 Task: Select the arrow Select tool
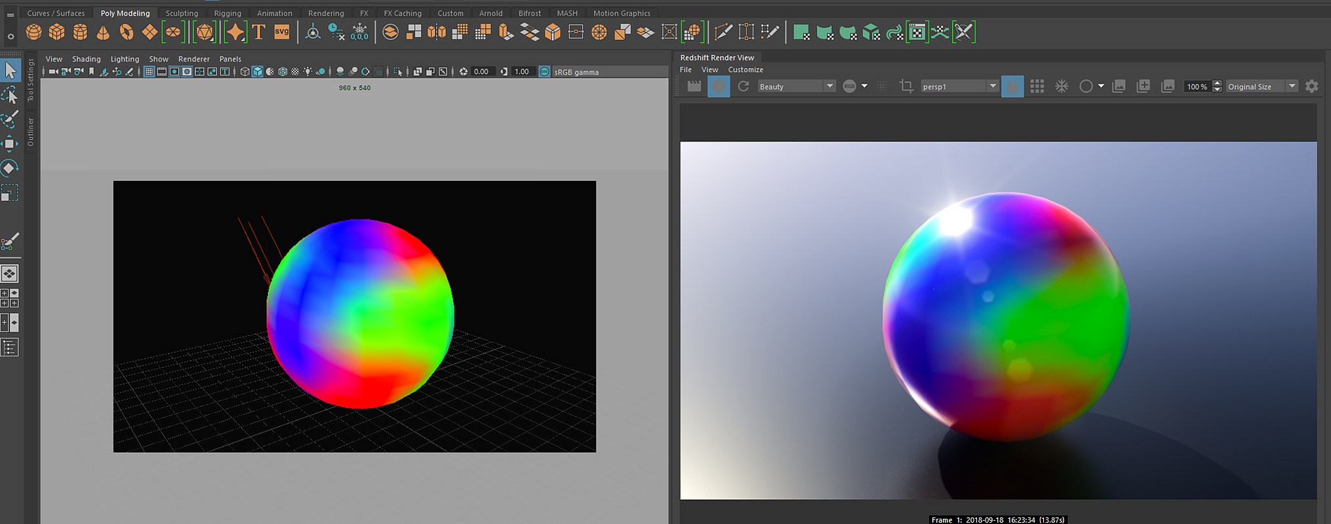click(x=10, y=70)
